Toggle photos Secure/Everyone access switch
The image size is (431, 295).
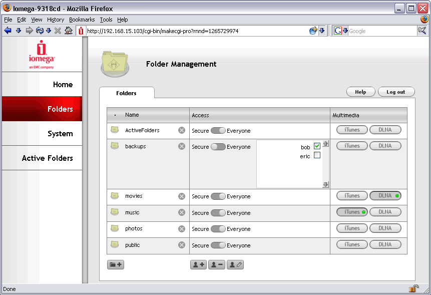pos(218,229)
